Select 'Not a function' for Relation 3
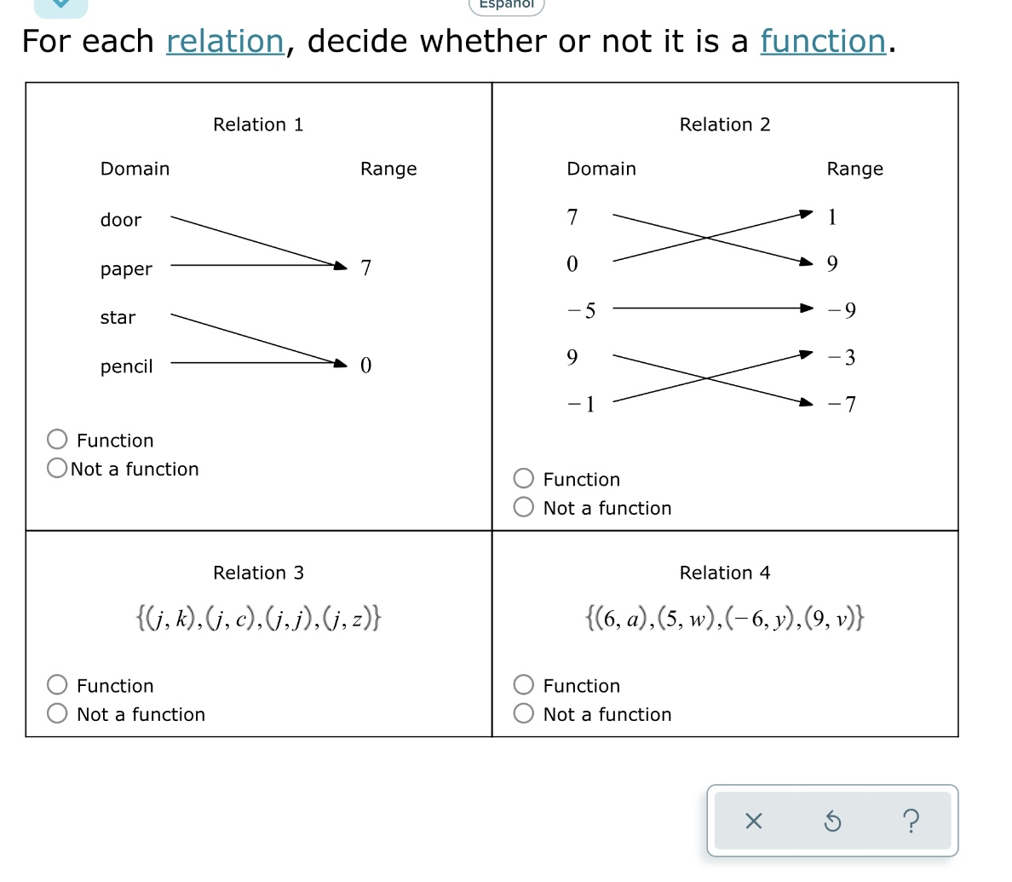1012x882 pixels. [56, 712]
